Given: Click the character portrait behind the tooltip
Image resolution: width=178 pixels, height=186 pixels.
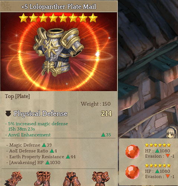Looking at the screenshot, I should pyautogui.click(x=172, y=132).
